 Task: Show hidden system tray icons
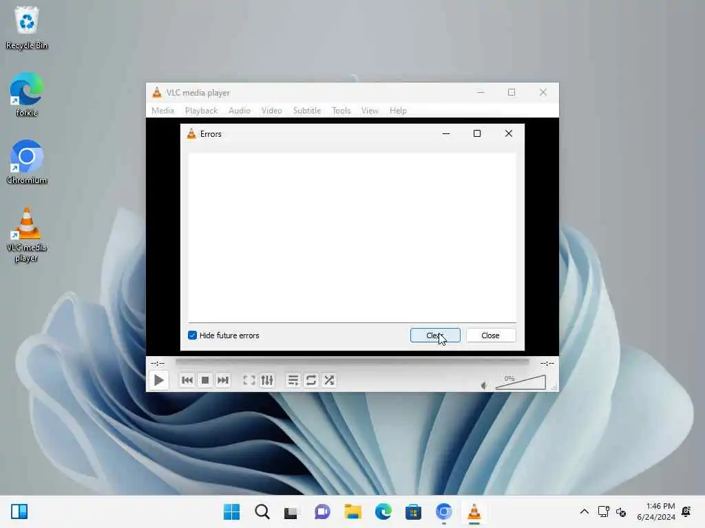click(x=584, y=511)
